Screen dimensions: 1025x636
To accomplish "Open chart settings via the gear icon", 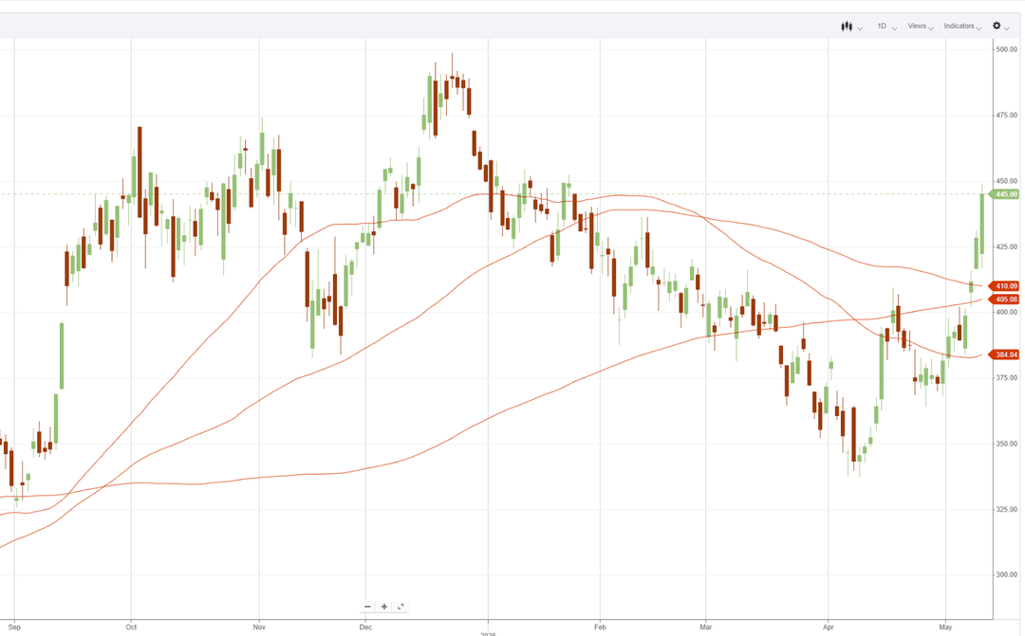I will tap(997, 26).
